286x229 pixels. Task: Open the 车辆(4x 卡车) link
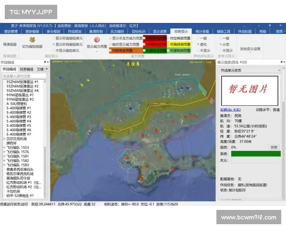[x=231, y=108]
